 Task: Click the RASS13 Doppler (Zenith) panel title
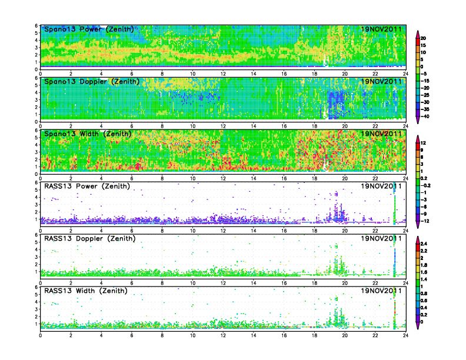pos(90,238)
